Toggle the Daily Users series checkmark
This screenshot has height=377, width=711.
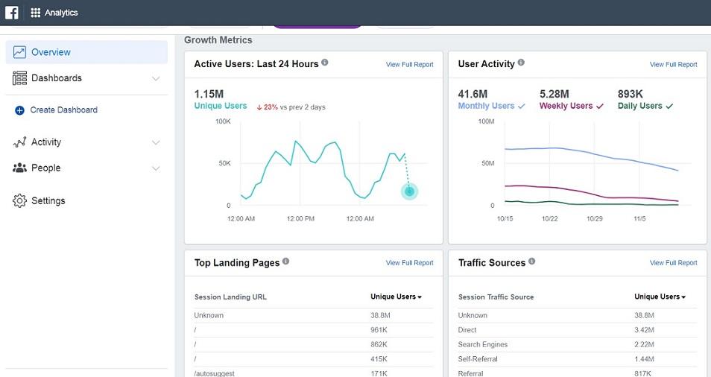(x=669, y=106)
